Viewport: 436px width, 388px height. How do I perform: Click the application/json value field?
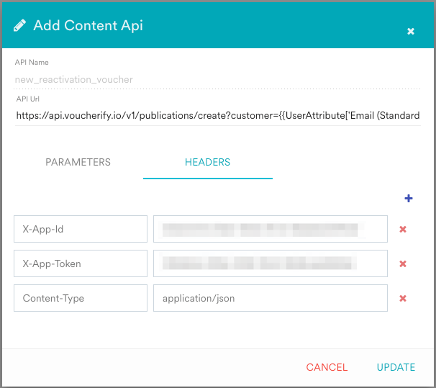point(270,298)
